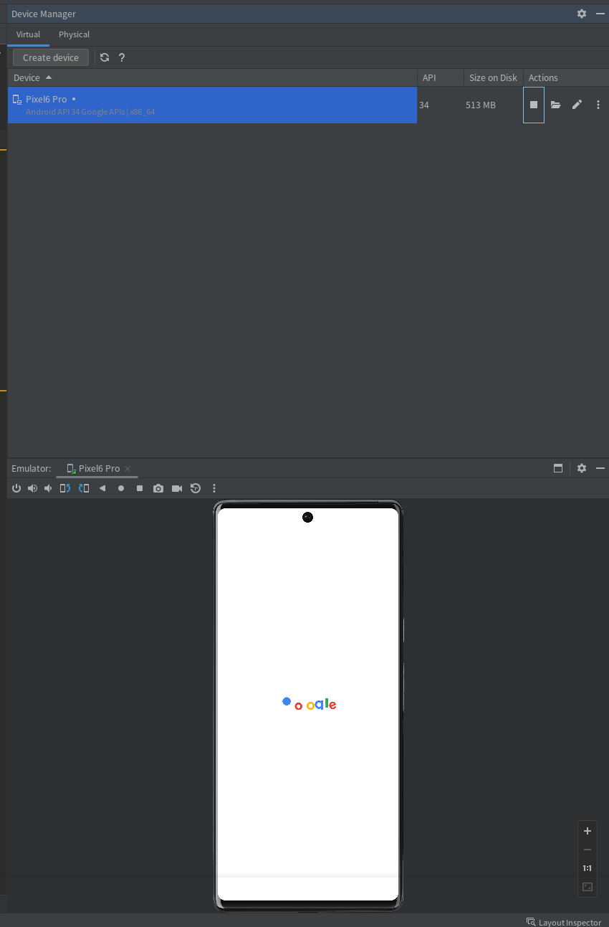This screenshot has width=609, height=927.
Task: Click the emulator phone screen display
Action: tap(308, 704)
